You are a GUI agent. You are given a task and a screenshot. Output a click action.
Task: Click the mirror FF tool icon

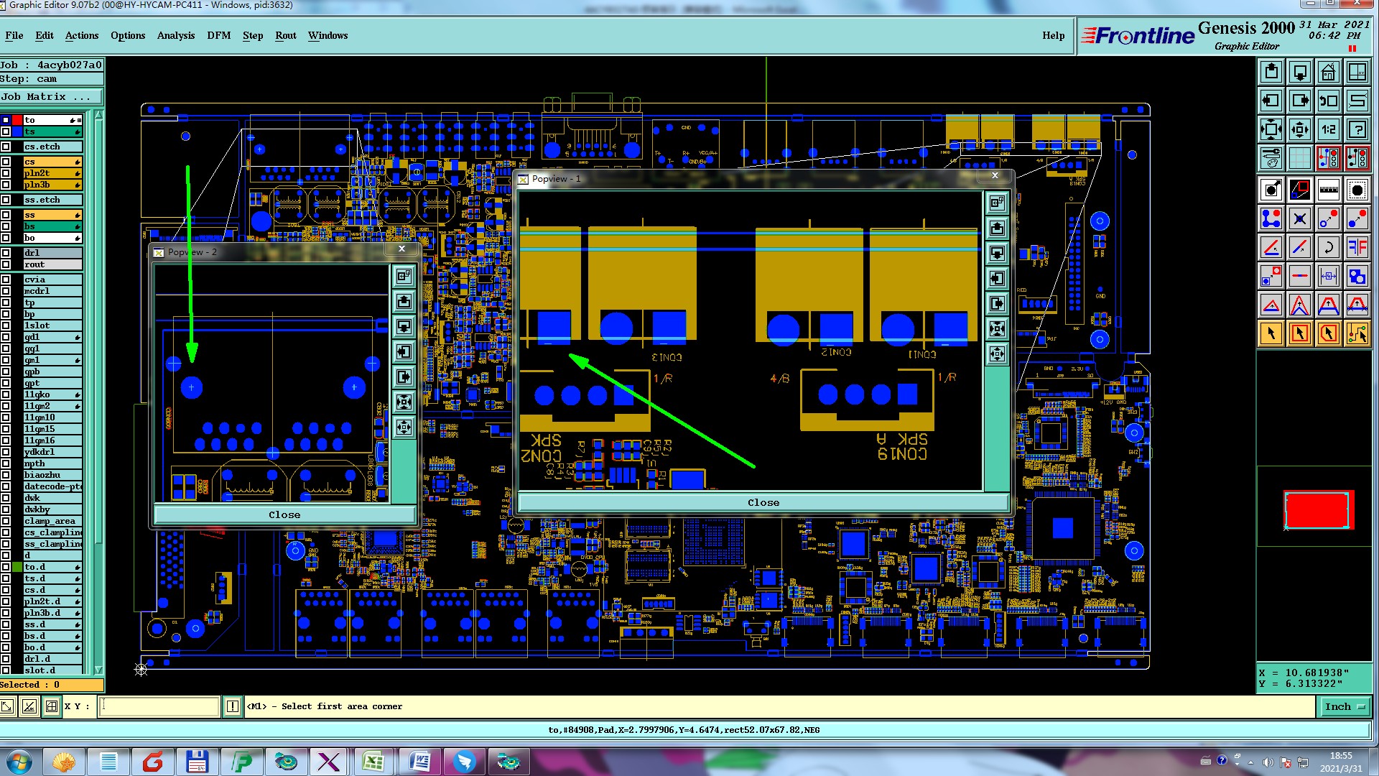[x=1357, y=248]
